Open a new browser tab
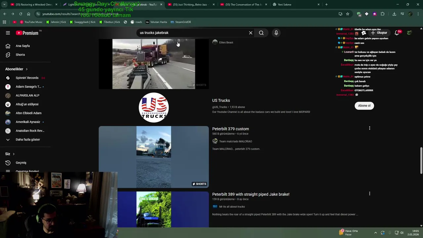423x238 pixels. pos(327,5)
